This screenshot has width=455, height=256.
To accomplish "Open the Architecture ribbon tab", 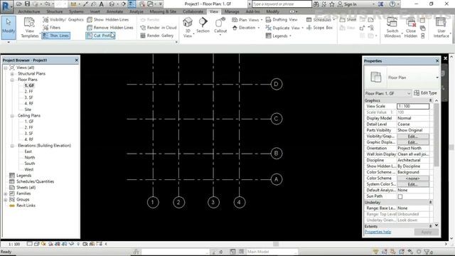I will 29,11.
